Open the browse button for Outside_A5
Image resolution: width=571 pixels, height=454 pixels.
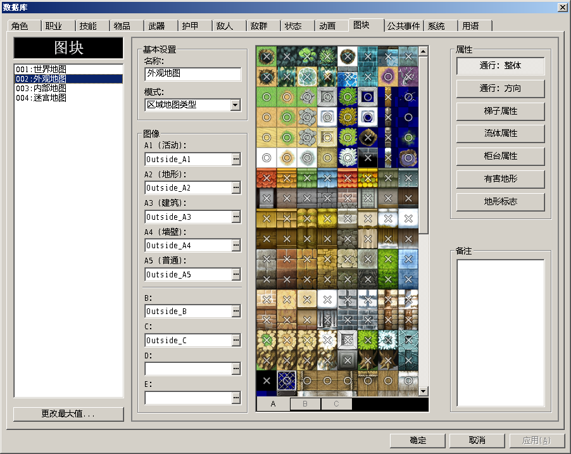[236, 274]
